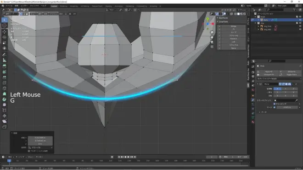303x170 pixels.
Task: Expand the data section under Mirror modifier
Action: pos(260,112)
